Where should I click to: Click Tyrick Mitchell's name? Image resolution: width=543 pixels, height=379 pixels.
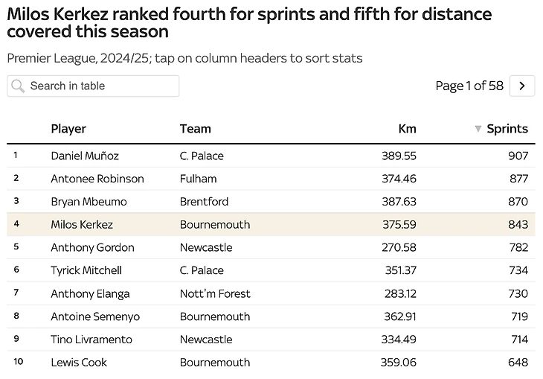click(86, 270)
